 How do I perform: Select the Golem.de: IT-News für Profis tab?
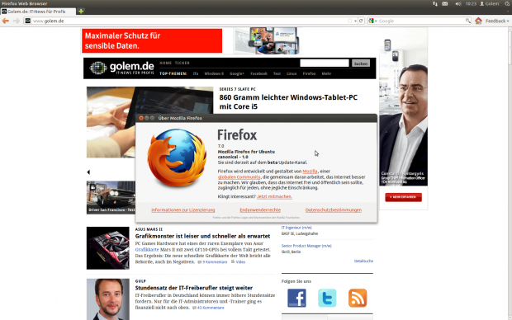coord(38,12)
